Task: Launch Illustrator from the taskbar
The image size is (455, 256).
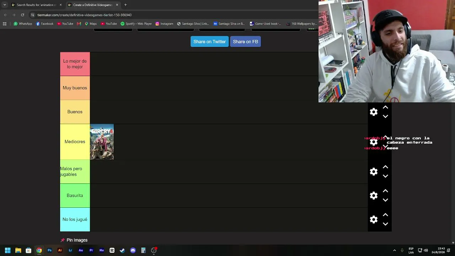Action: [60, 250]
